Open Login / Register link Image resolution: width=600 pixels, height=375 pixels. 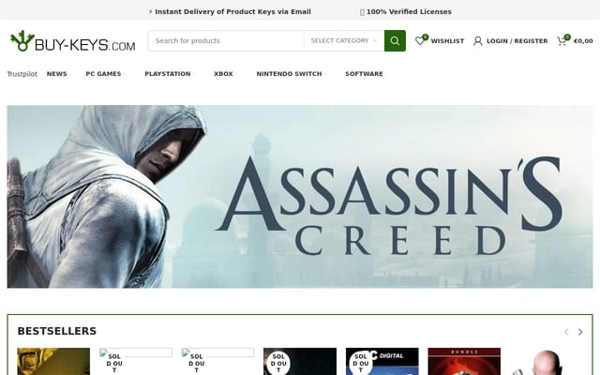pyautogui.click(x=517, y=41)
